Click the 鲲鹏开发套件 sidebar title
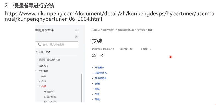The width and height of the screenshot is (216, 105). click(44, 30)
